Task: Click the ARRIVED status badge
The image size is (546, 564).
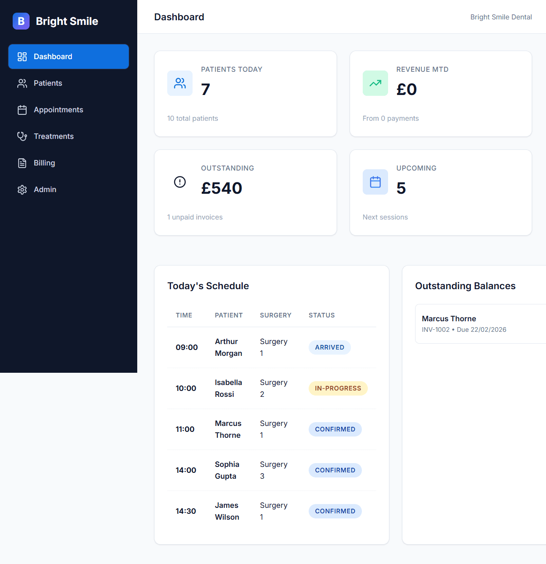Action: coord(329,347)
